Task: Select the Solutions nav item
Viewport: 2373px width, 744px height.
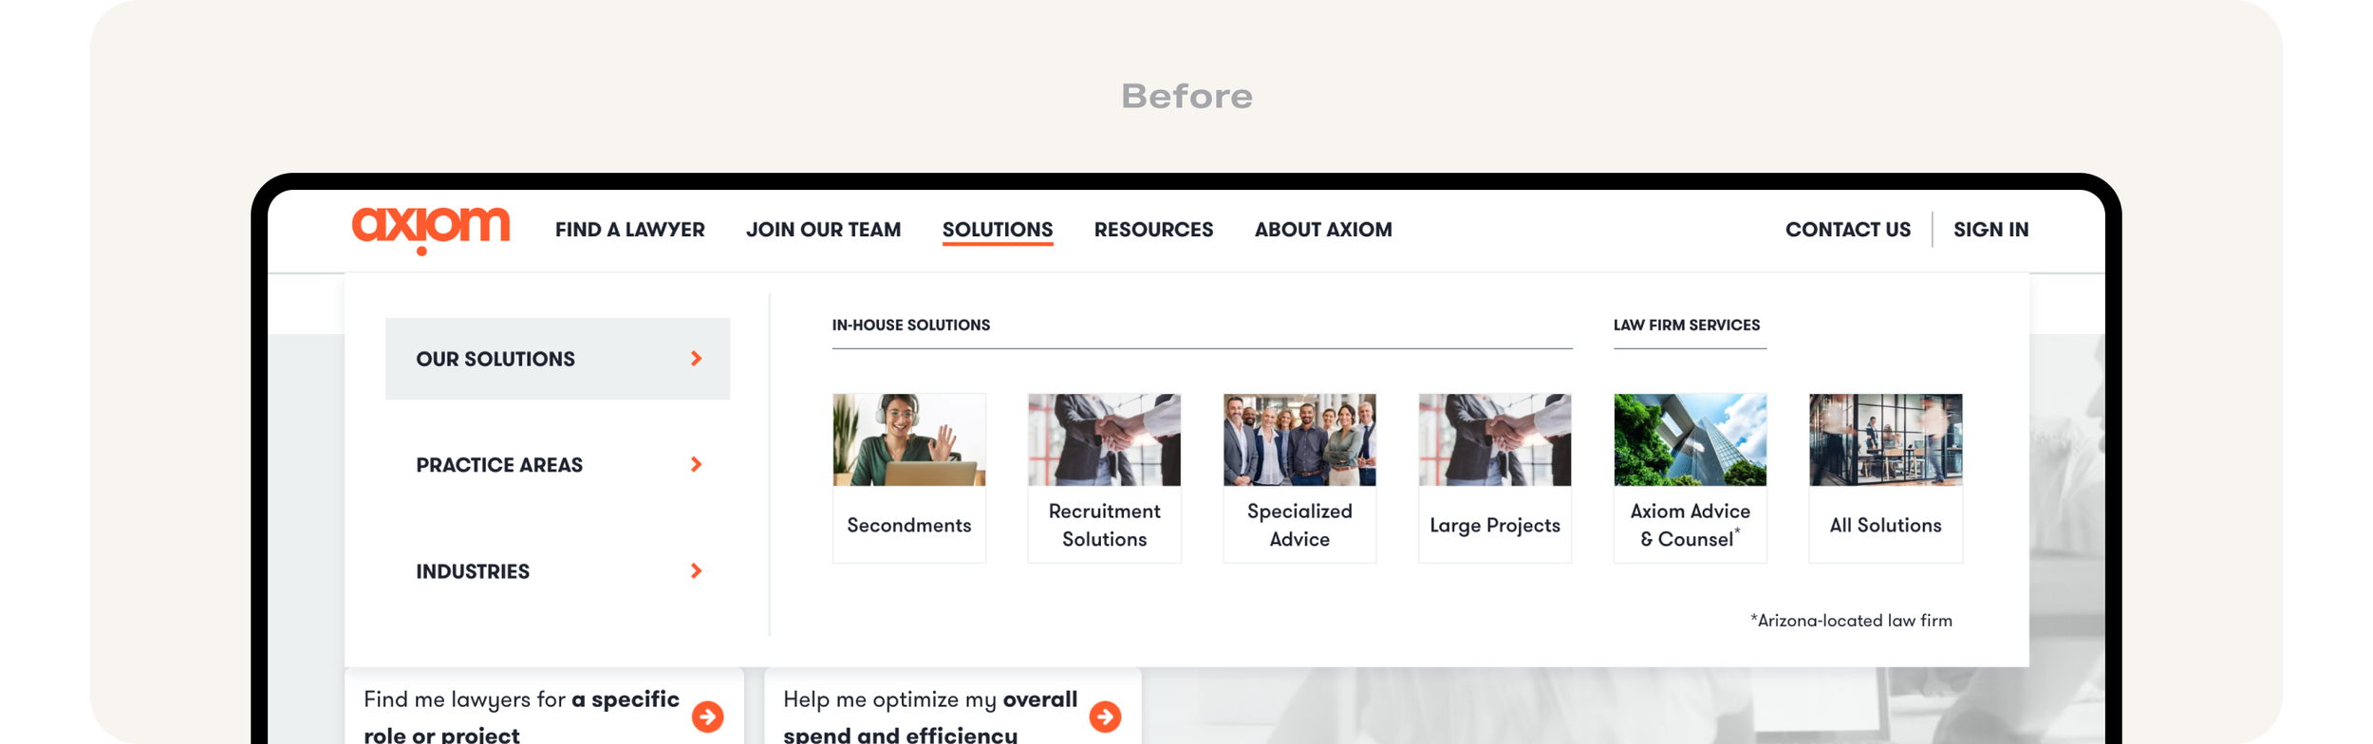Action: point(998,230)
